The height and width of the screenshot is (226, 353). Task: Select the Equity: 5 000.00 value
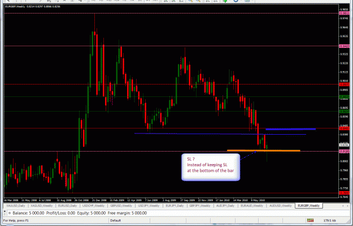(x=91, y=213)
